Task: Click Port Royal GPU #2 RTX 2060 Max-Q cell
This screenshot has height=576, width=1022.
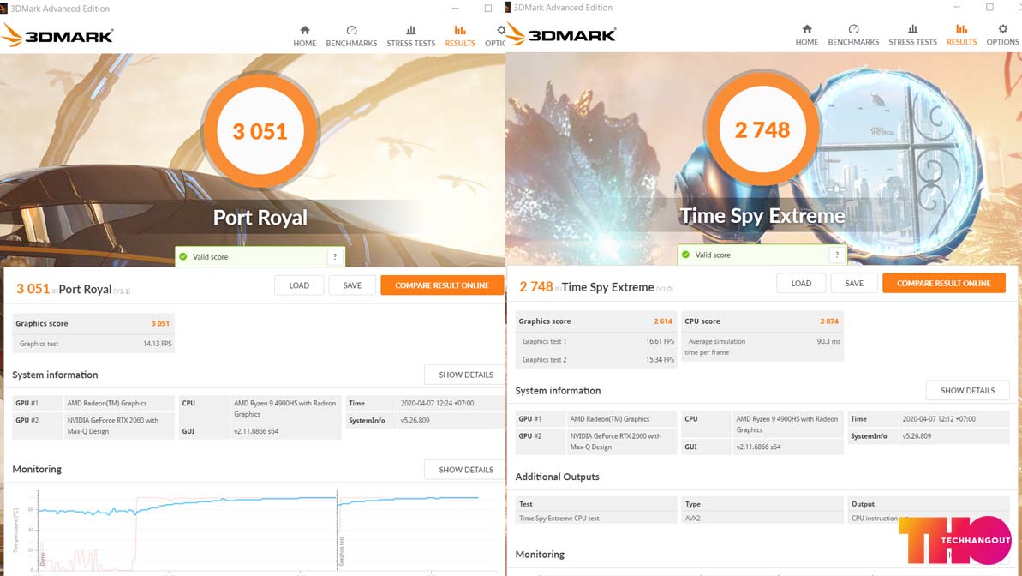Action: (118, 426)
